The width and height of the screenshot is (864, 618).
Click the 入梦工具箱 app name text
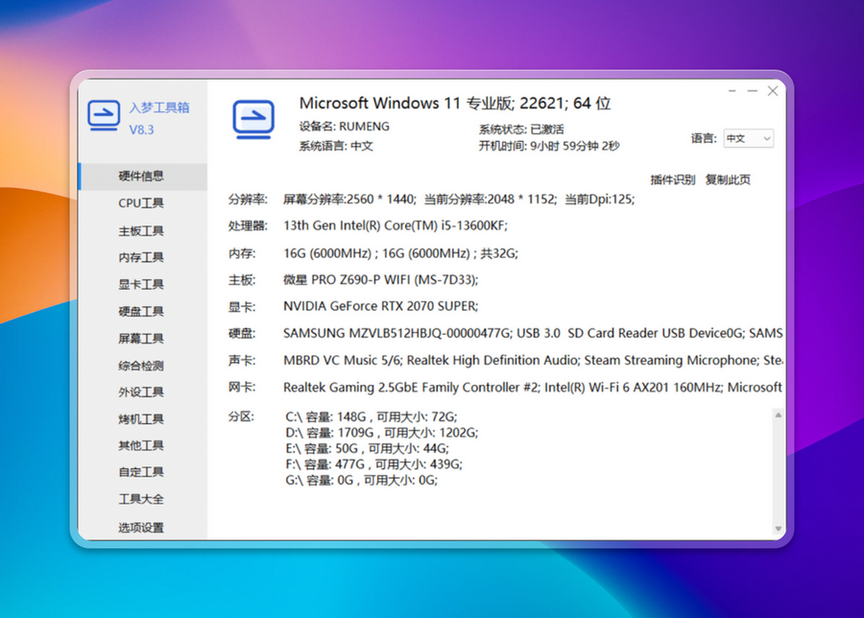(x=159, y=107)
